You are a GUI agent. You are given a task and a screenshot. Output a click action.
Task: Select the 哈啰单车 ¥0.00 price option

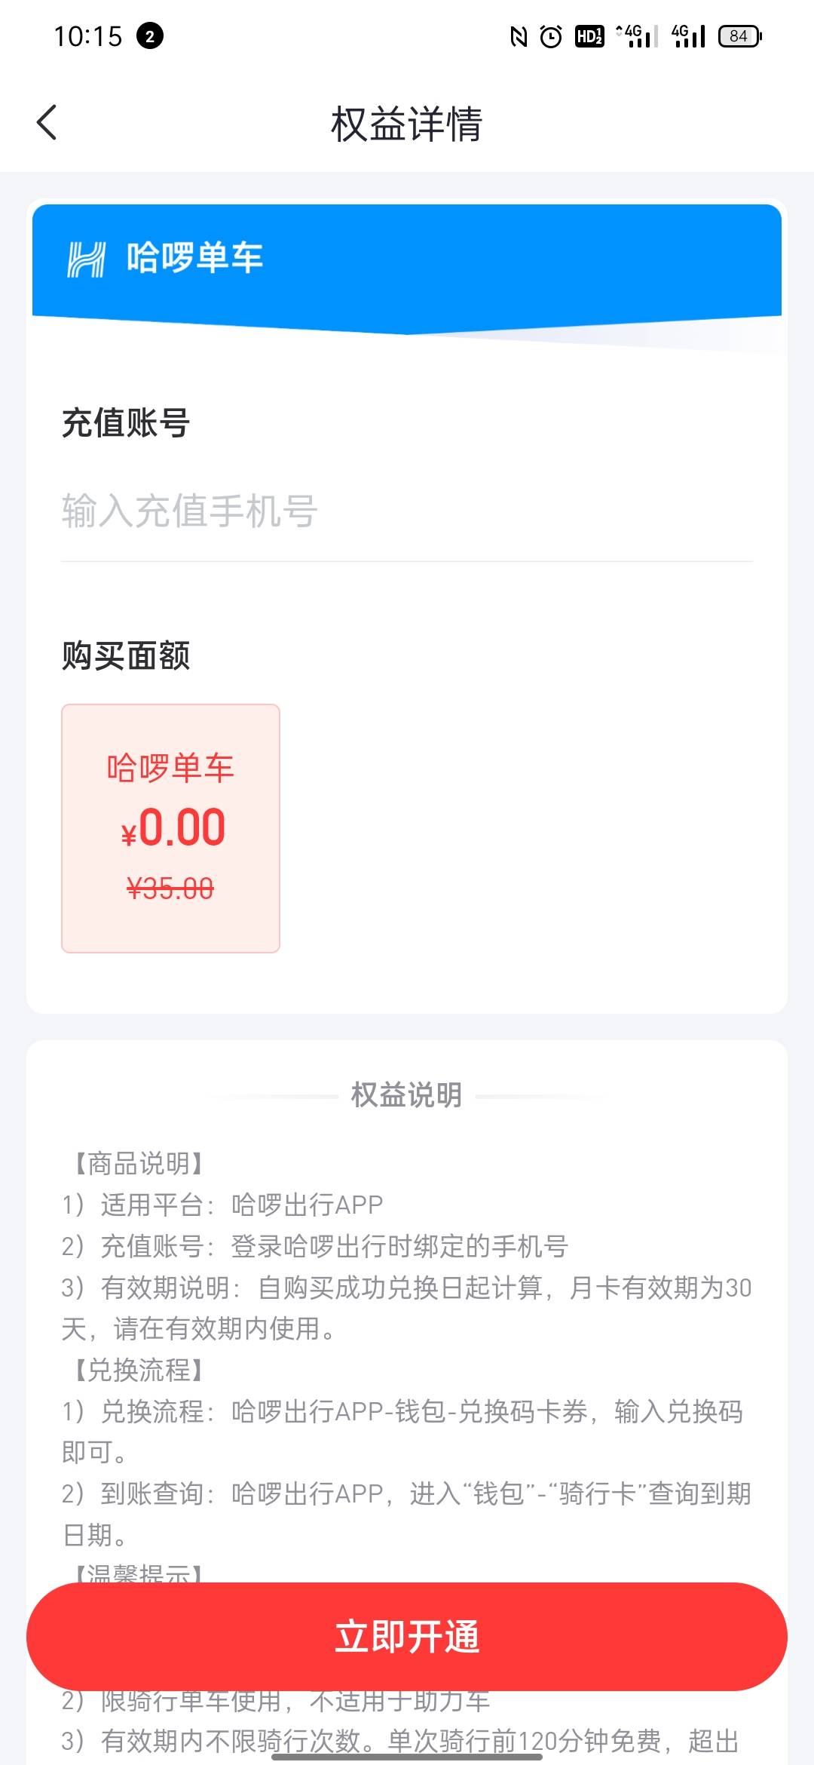170,828
